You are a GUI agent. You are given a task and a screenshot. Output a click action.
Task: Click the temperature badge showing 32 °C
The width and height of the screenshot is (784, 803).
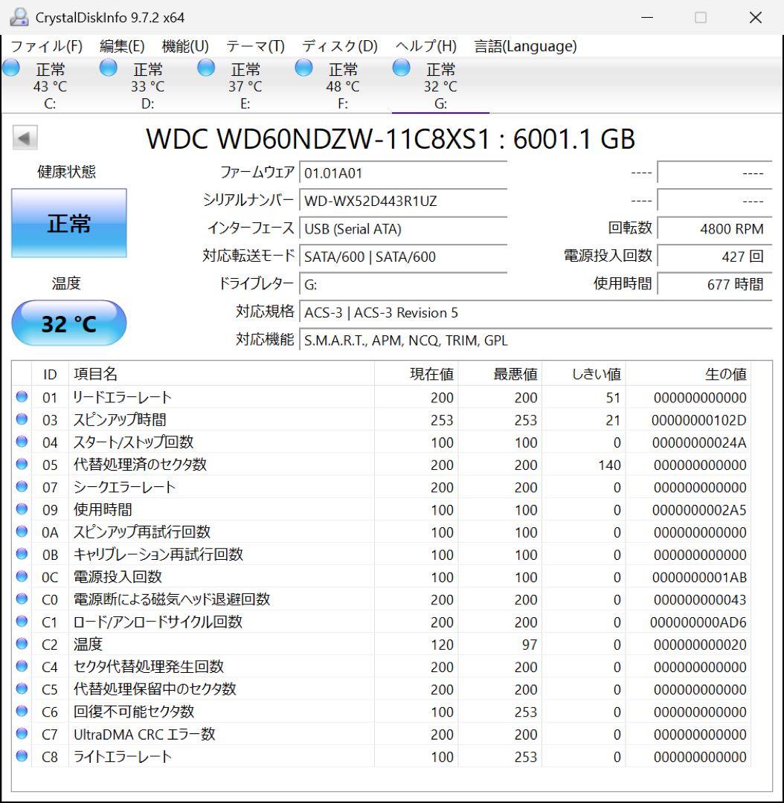69,322
